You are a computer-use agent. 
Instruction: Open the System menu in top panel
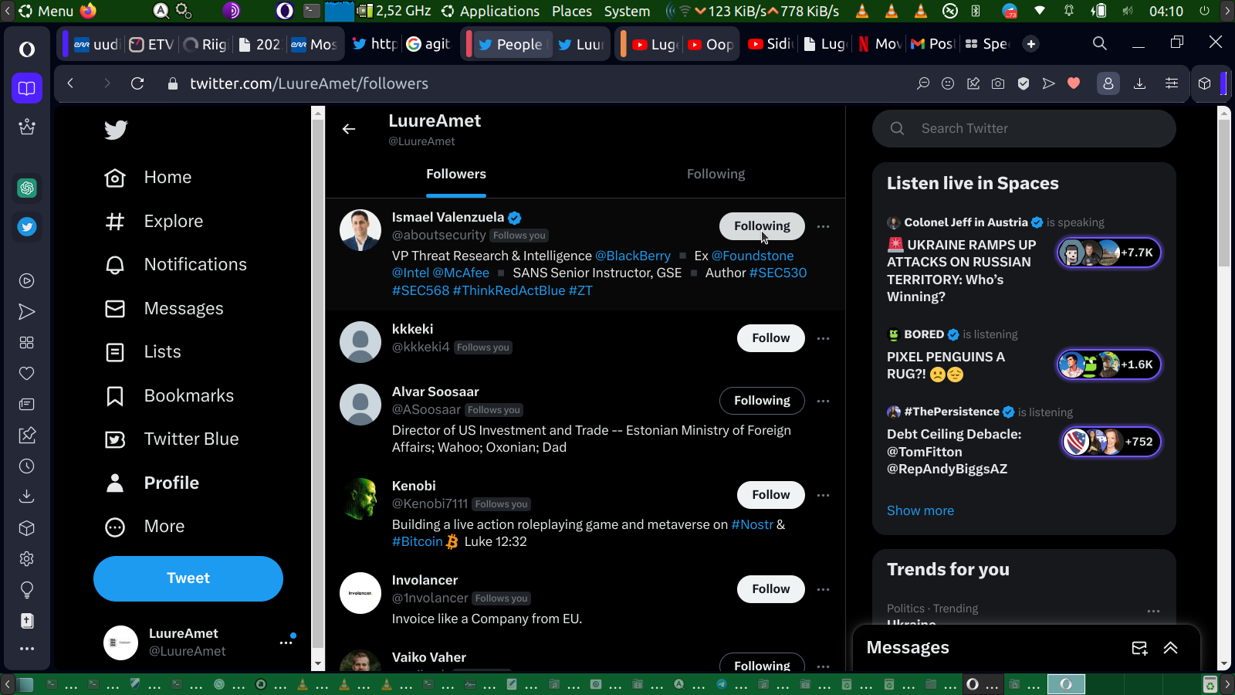[627, 11]
